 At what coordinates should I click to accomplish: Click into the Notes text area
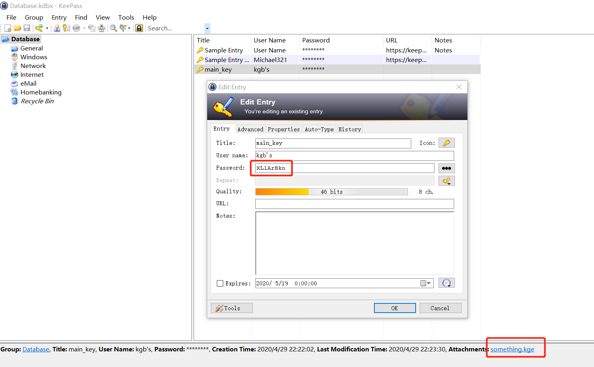pyautogui.click(x=355, y=243)
